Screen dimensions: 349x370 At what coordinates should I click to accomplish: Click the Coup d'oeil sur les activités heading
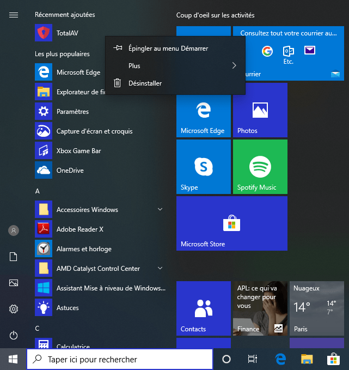pos(215,15)
